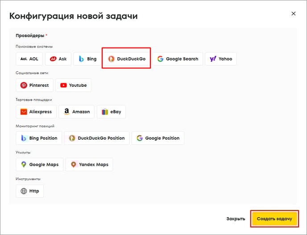307x235 pixels.
Task: Choose the Youtube provider
Action: 74,85
